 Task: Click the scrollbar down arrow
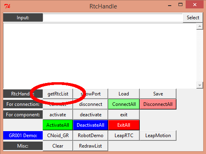[200, 85]
